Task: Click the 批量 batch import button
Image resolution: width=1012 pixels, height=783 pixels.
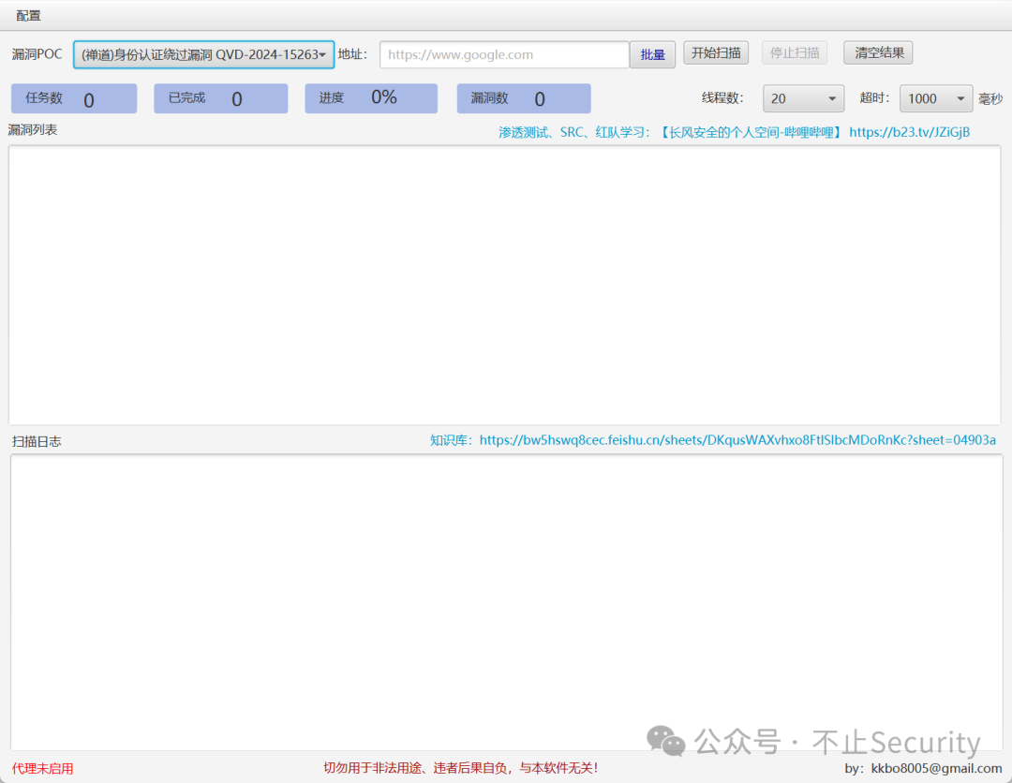Action: pyautogui.click(x=652, y=53)
